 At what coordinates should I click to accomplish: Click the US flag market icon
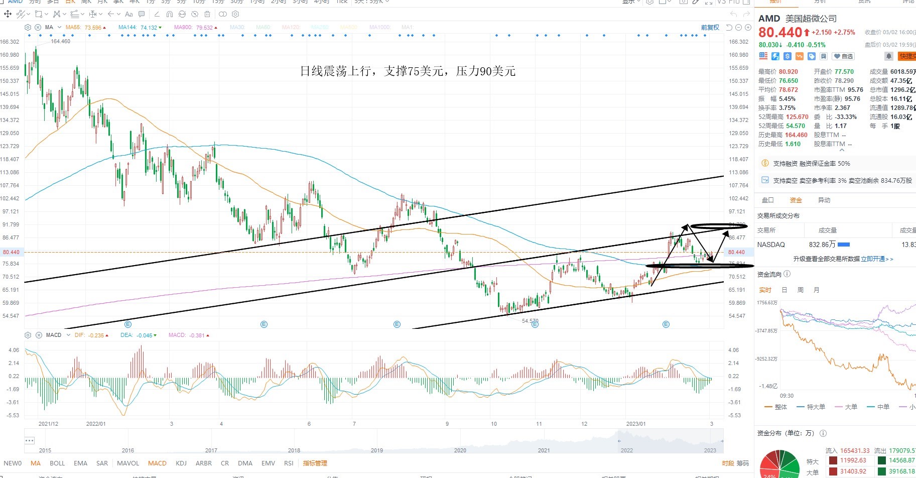click(763, 56)
